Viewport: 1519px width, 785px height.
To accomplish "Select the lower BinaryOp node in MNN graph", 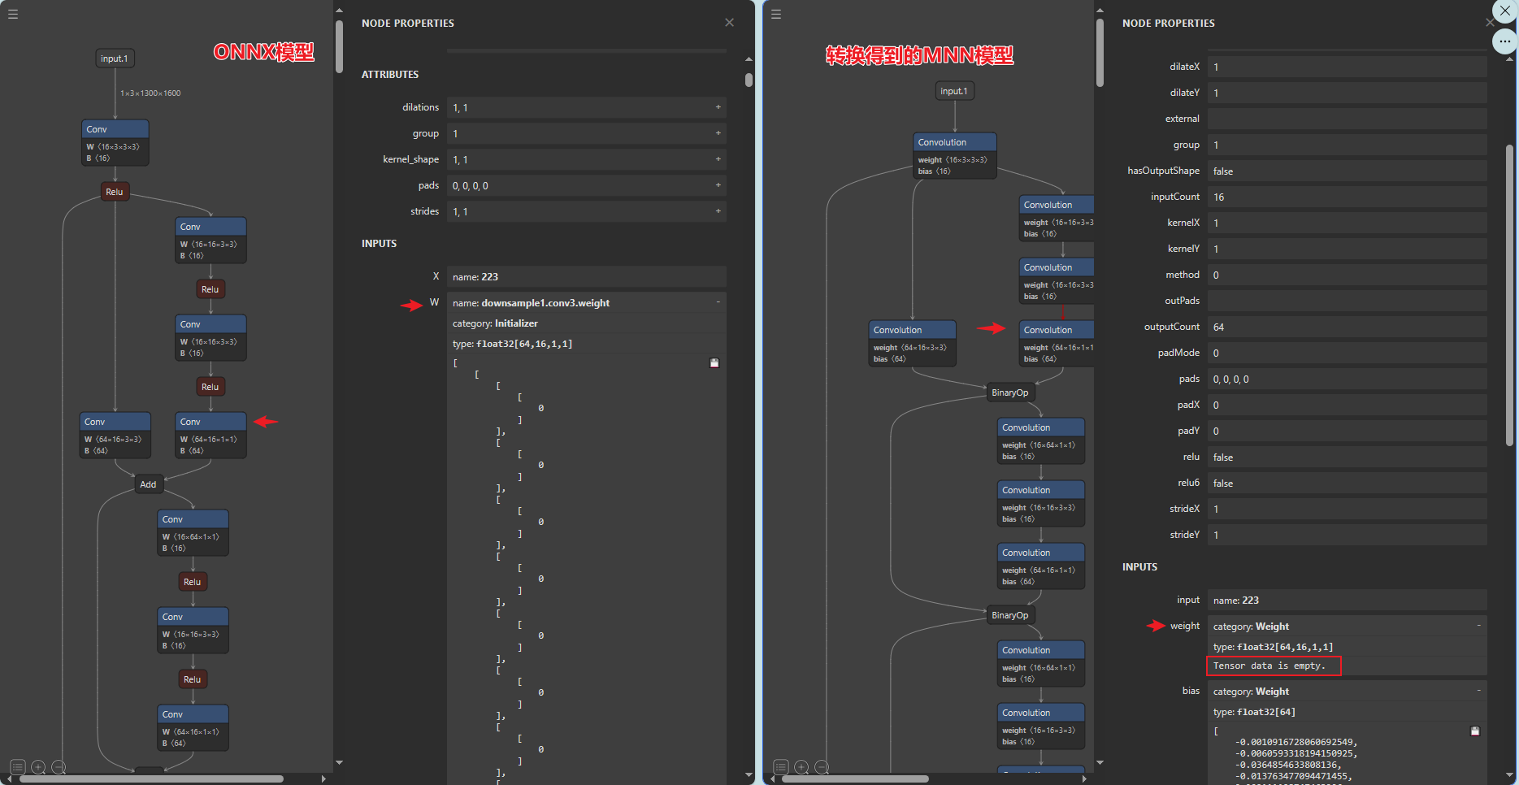I will (1010, 615).
